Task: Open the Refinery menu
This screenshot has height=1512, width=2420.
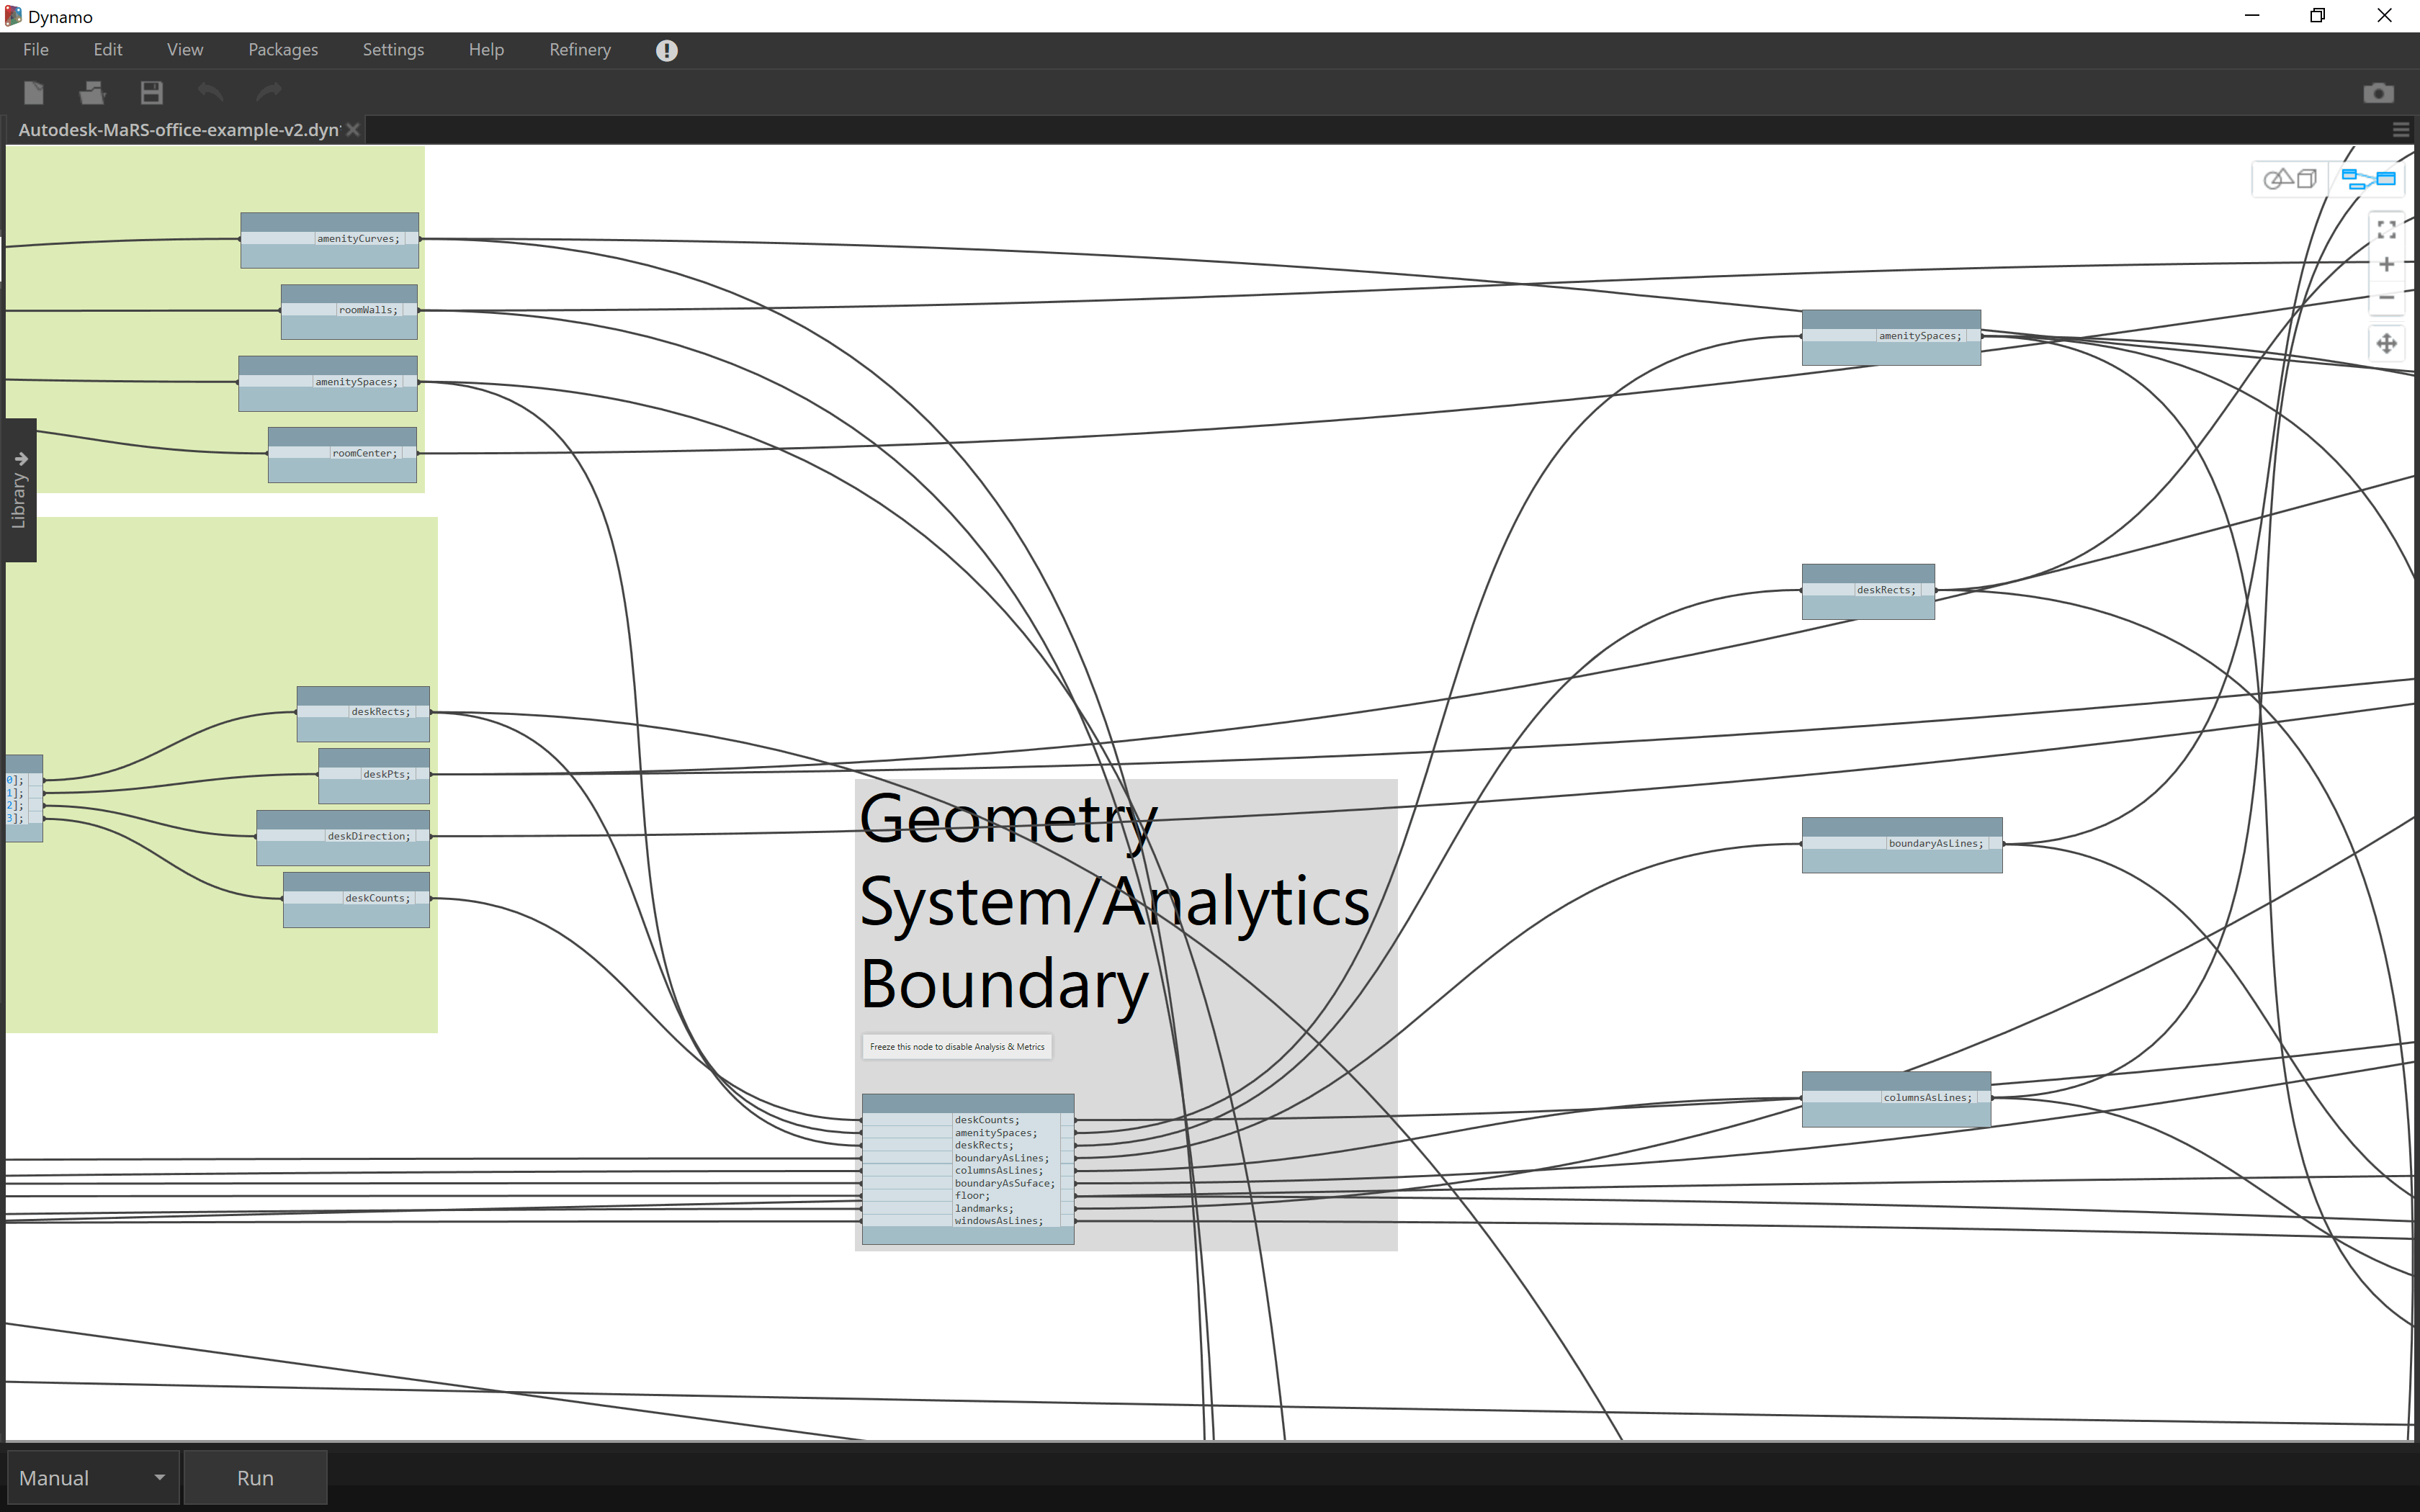Action: pos(580,50)
